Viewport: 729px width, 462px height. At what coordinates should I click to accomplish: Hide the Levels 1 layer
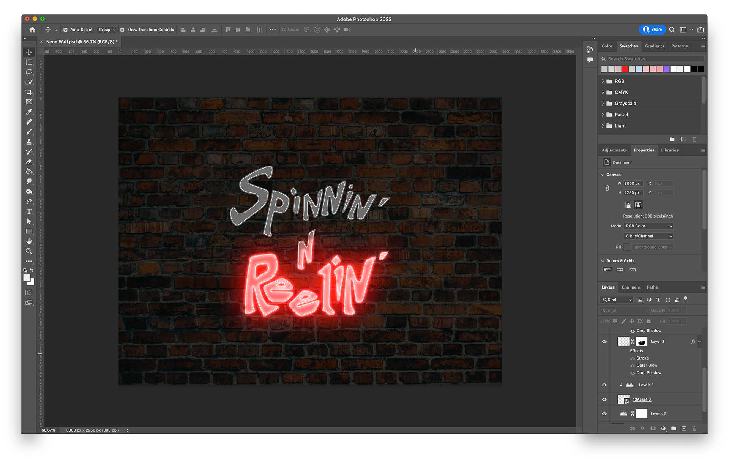(x=604, y=385)
